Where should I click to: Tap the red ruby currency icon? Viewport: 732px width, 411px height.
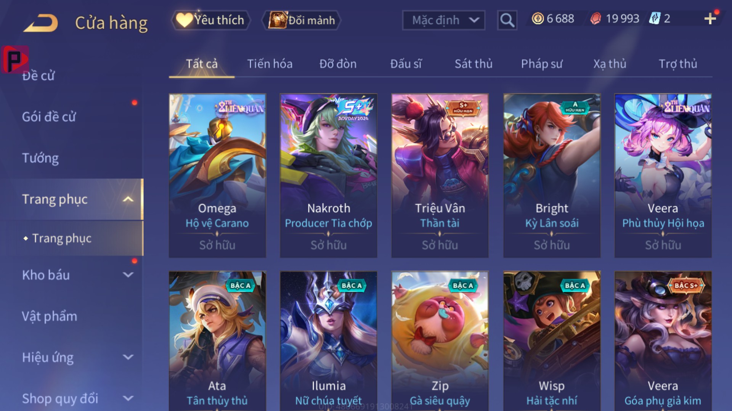(x=596, y=18)
